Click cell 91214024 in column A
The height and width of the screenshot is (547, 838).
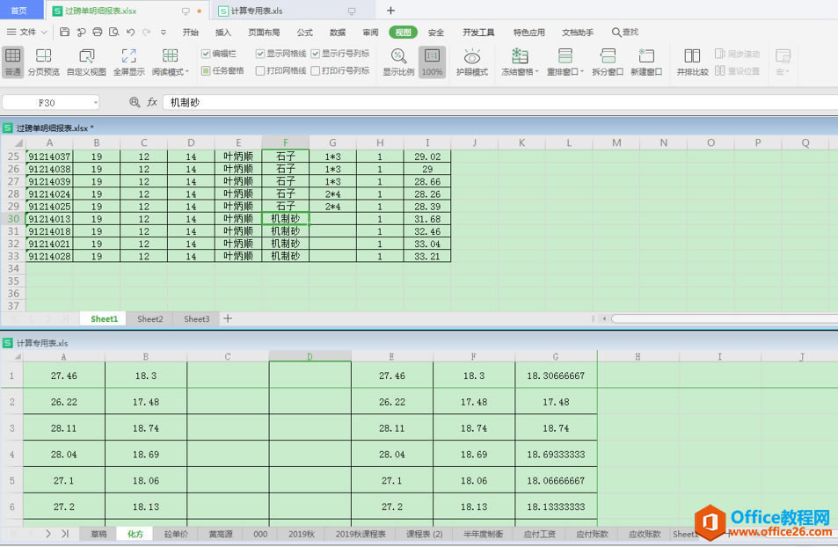click(49, 194)
